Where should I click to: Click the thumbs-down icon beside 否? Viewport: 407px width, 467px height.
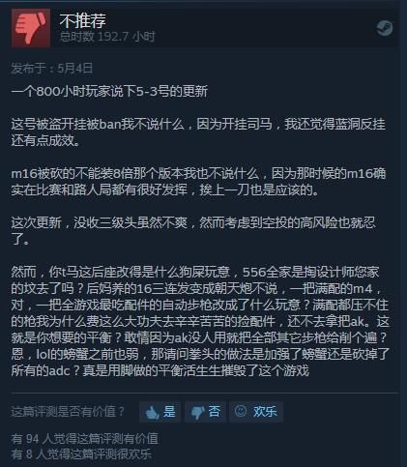click(197, 413)
